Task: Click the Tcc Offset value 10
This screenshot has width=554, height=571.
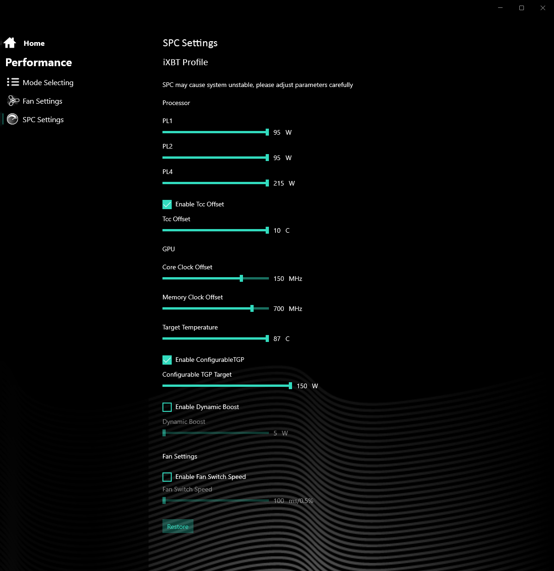Action: [x=277, y=231]
